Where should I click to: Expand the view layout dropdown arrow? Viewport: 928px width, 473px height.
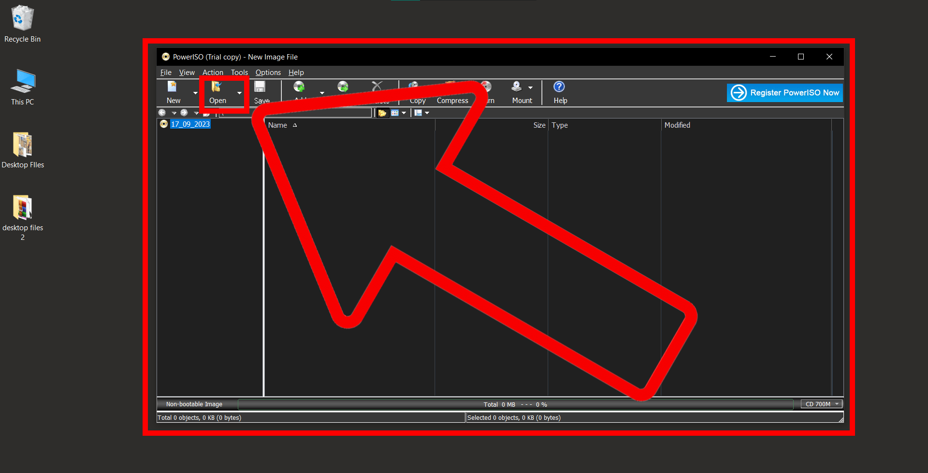(x=427, y=112)
